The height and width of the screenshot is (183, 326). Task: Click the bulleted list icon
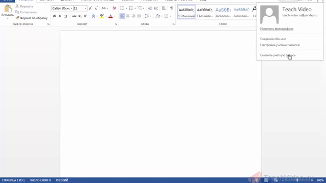pos(122,8)
